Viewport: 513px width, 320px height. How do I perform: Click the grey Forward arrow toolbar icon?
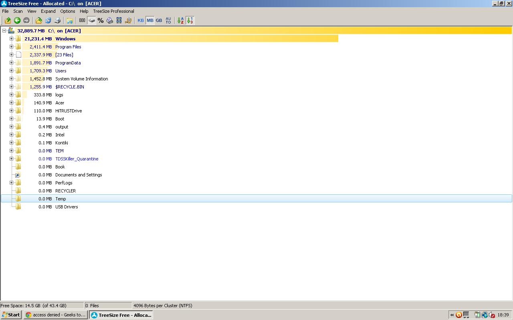(26, 20)
